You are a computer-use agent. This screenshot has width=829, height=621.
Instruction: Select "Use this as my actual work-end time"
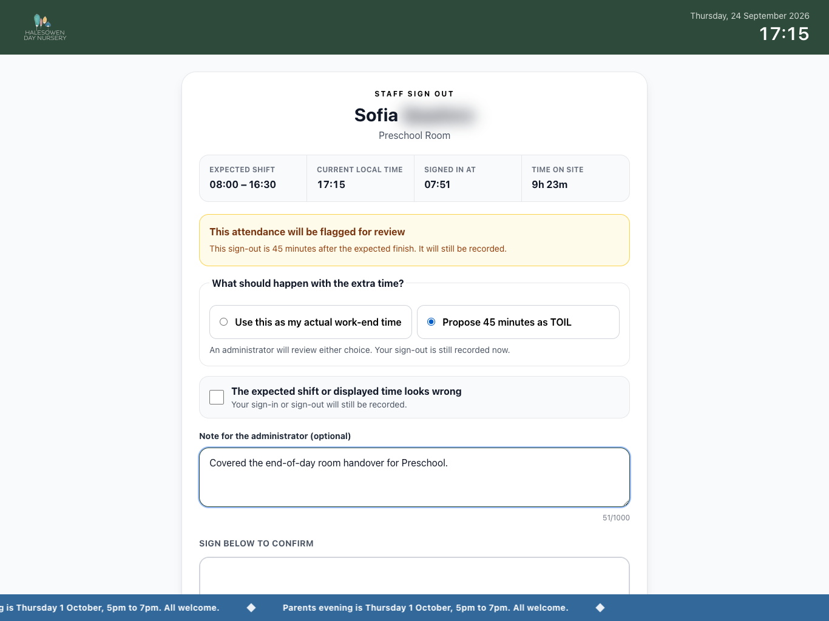point(311,322)
